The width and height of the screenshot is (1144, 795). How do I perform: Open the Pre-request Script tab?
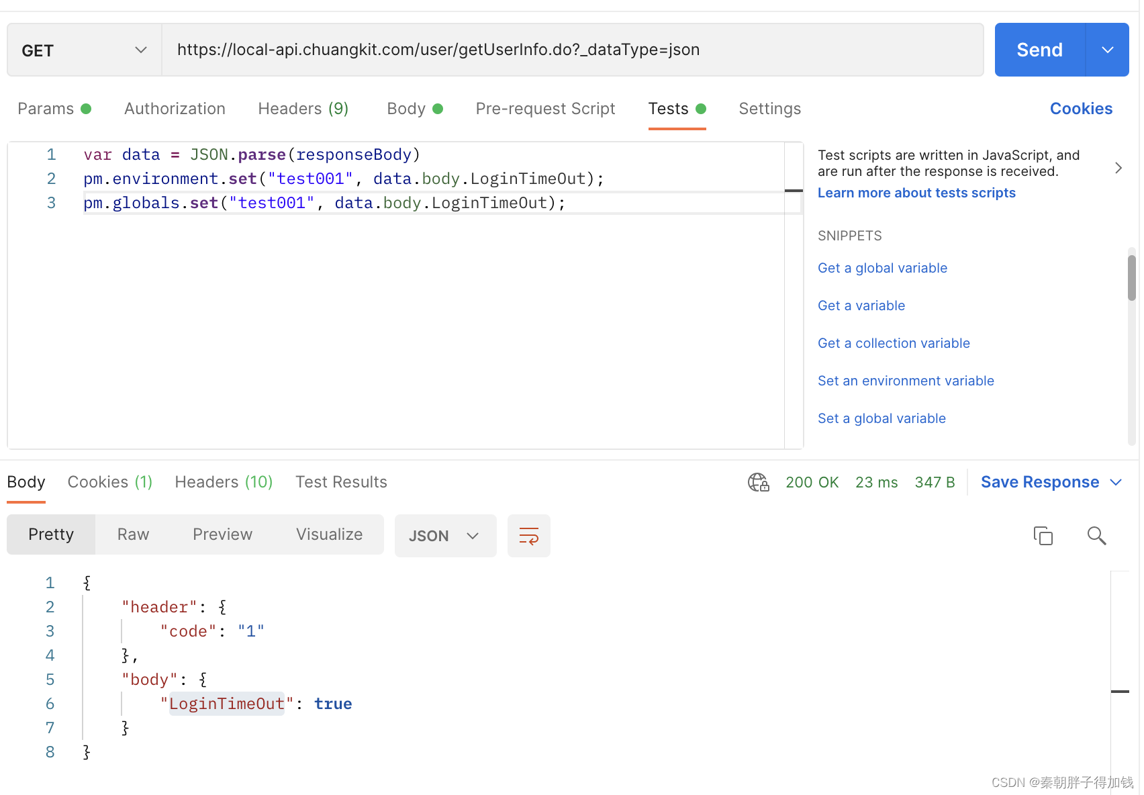(x=545, y=109)
